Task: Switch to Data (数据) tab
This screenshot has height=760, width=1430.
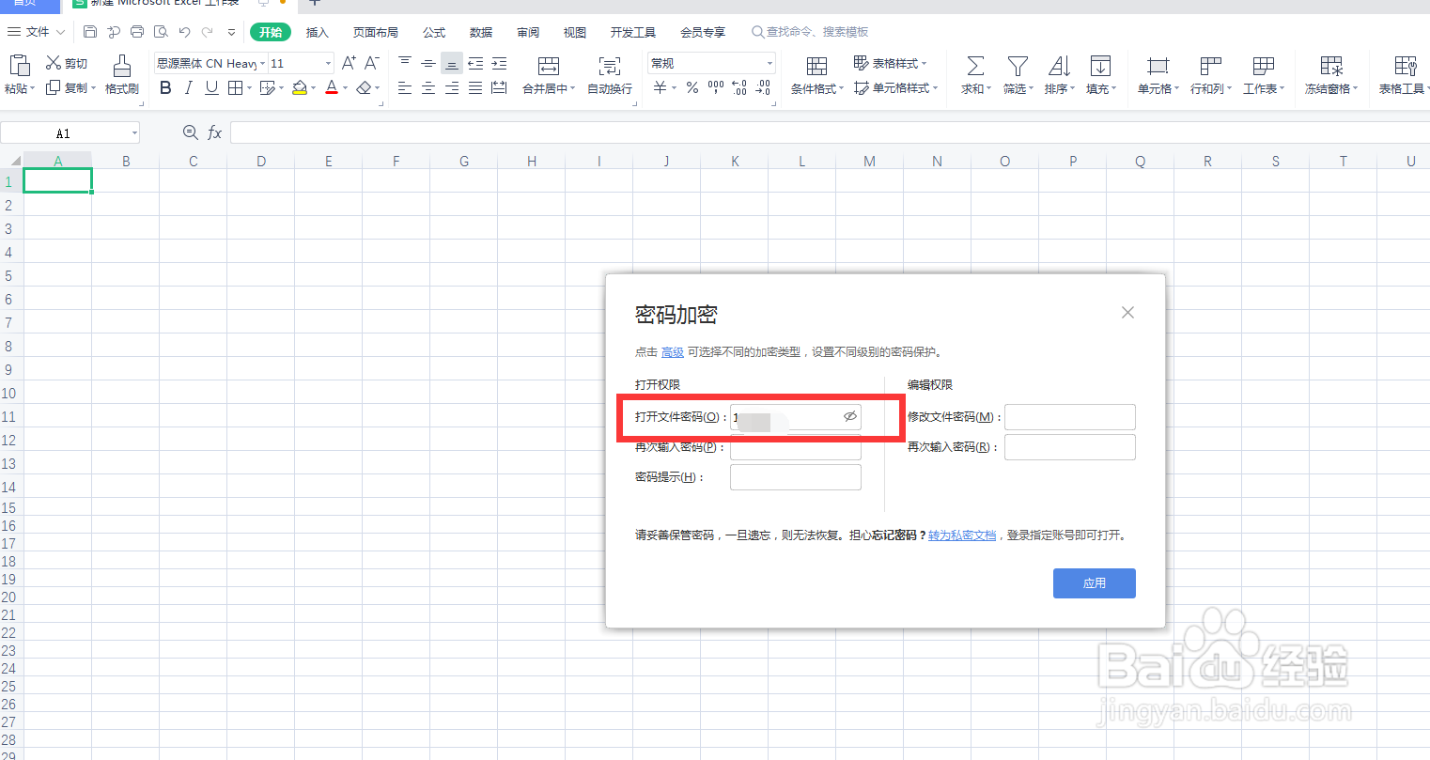Action: 481,32
